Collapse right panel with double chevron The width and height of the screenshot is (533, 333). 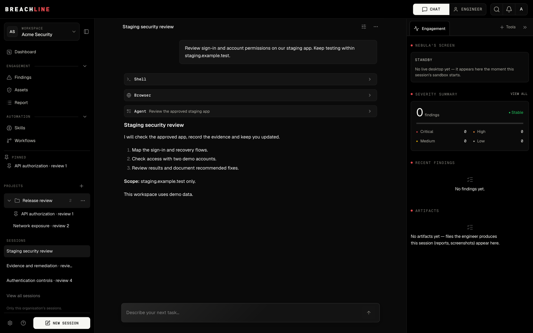pos(525,27)
